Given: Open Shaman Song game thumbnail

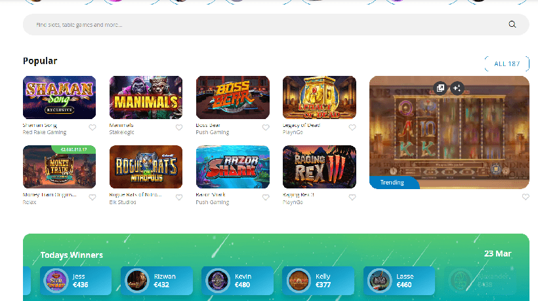Looking at the screenshot, I should click(59, 97).
